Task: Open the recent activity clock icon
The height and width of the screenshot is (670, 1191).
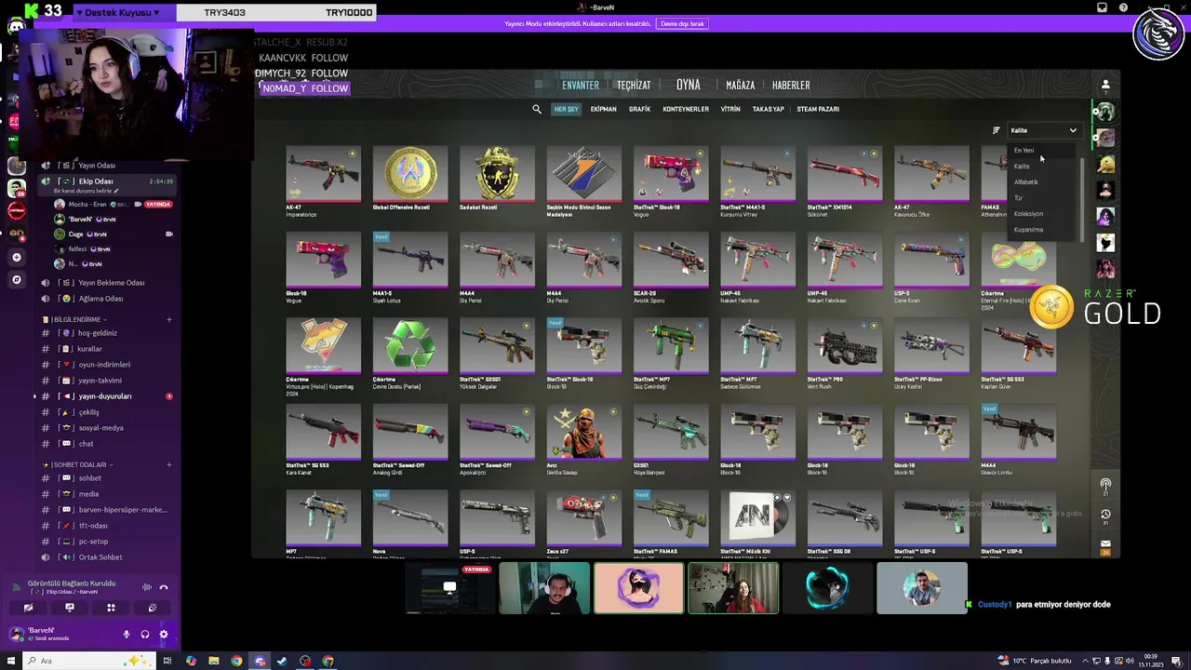Action: pyautogui.click(x=1105, y=514)
